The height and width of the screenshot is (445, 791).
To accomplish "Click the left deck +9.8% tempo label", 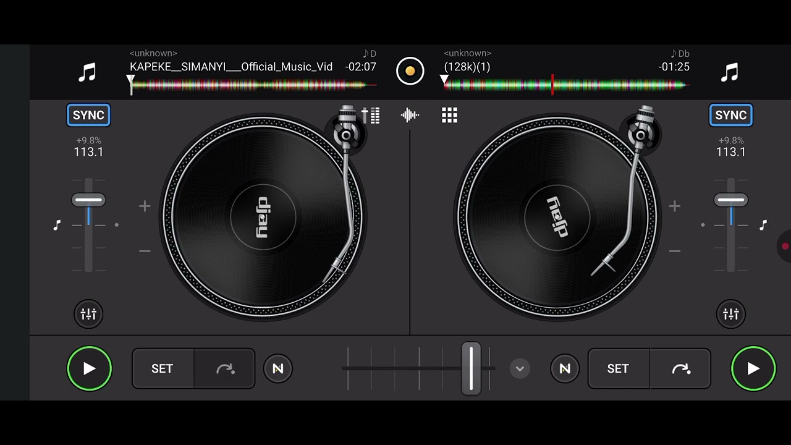I will (x=88, y=140).
